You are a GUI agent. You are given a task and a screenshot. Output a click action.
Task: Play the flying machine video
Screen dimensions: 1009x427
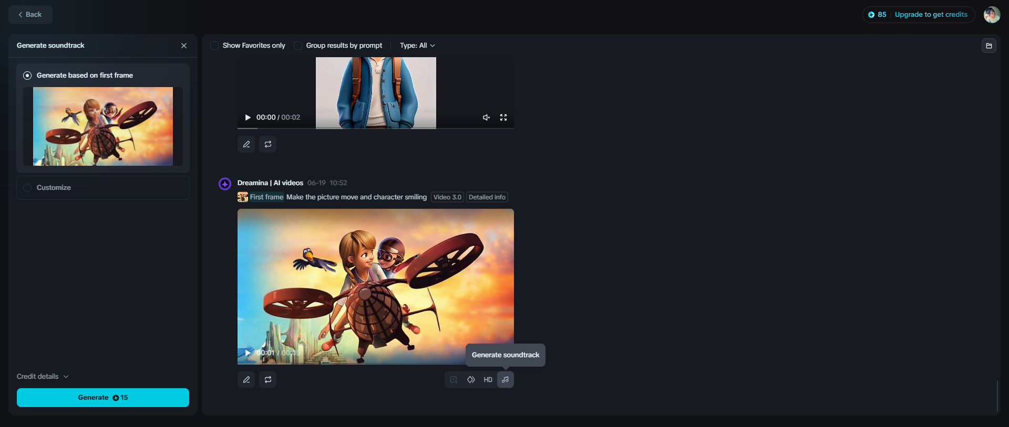(x=248, y=353)
